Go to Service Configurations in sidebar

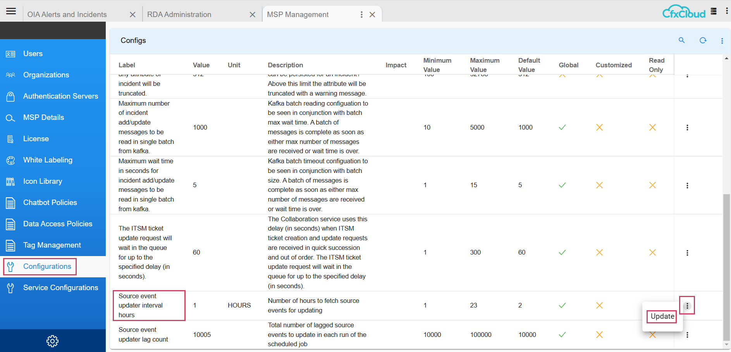click(60, 287)
